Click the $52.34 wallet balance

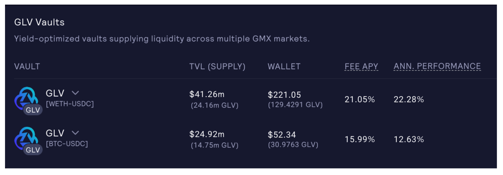tap(282, 135)
